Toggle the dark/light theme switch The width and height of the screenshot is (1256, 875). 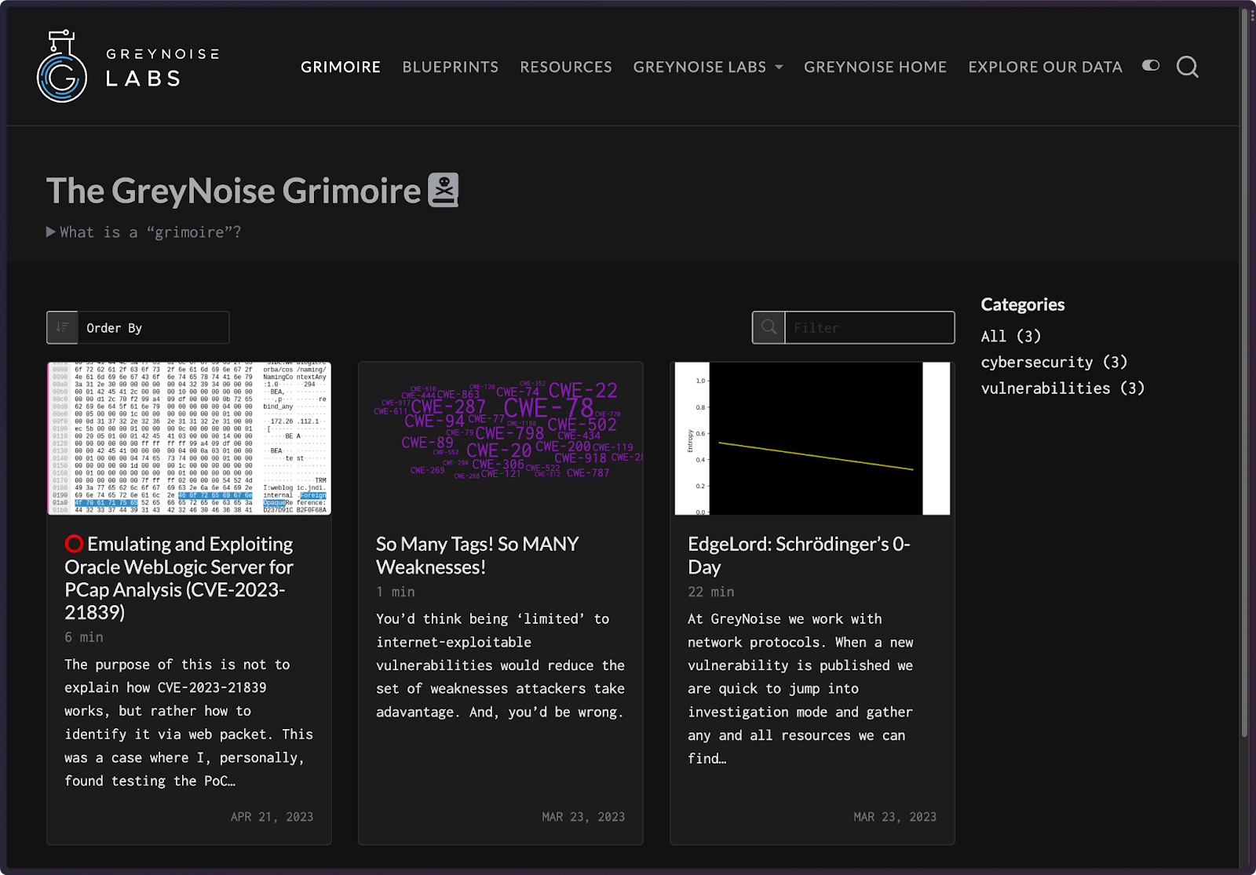1151,66
